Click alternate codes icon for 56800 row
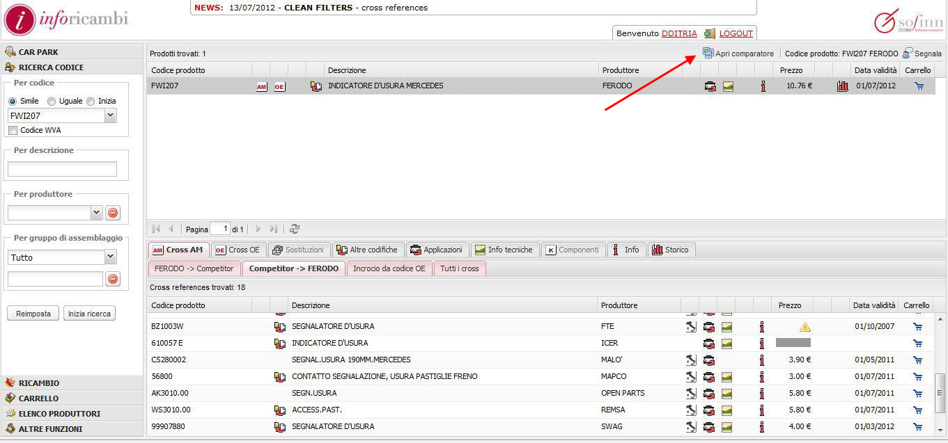The height and width of the screenshot is (443, 948). pyautogui.click(x=280, y=377)
